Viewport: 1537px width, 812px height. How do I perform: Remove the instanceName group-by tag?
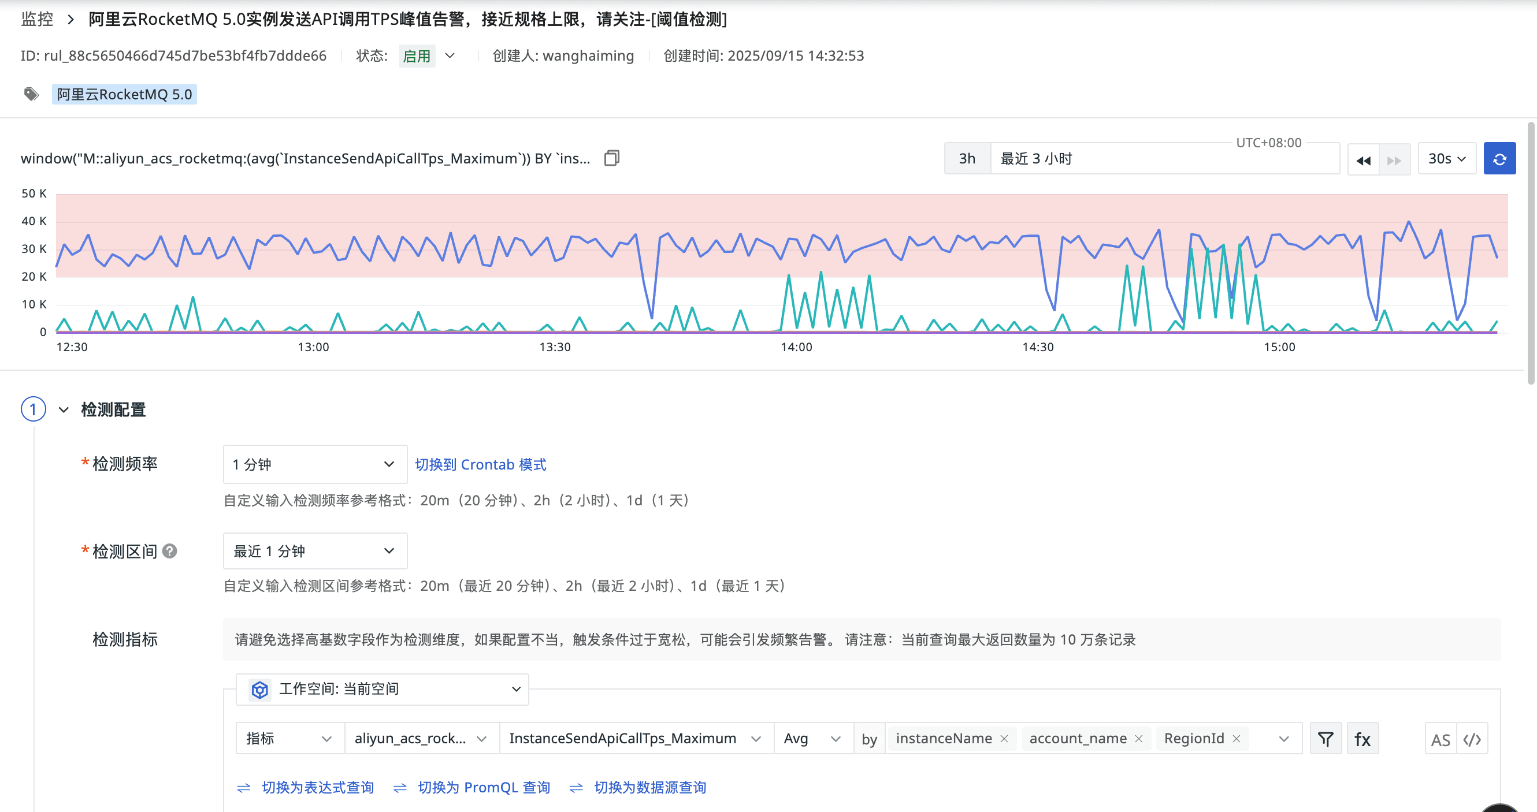click(1004, 739)
